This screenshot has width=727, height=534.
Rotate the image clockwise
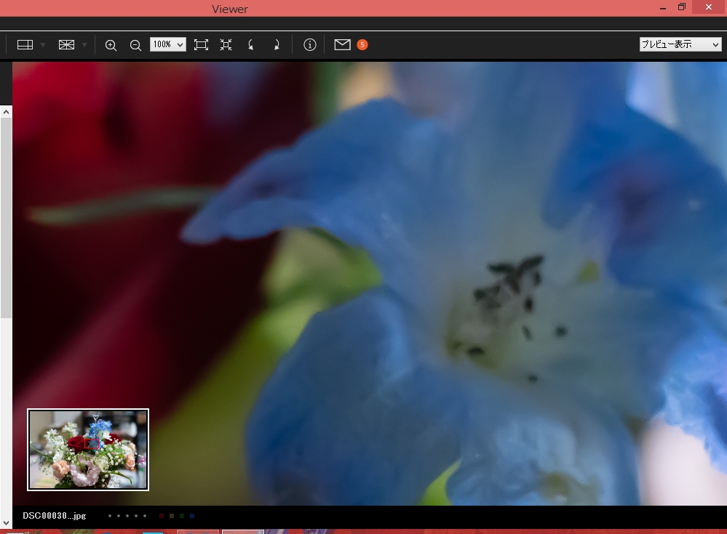click(x=277, y=45)
